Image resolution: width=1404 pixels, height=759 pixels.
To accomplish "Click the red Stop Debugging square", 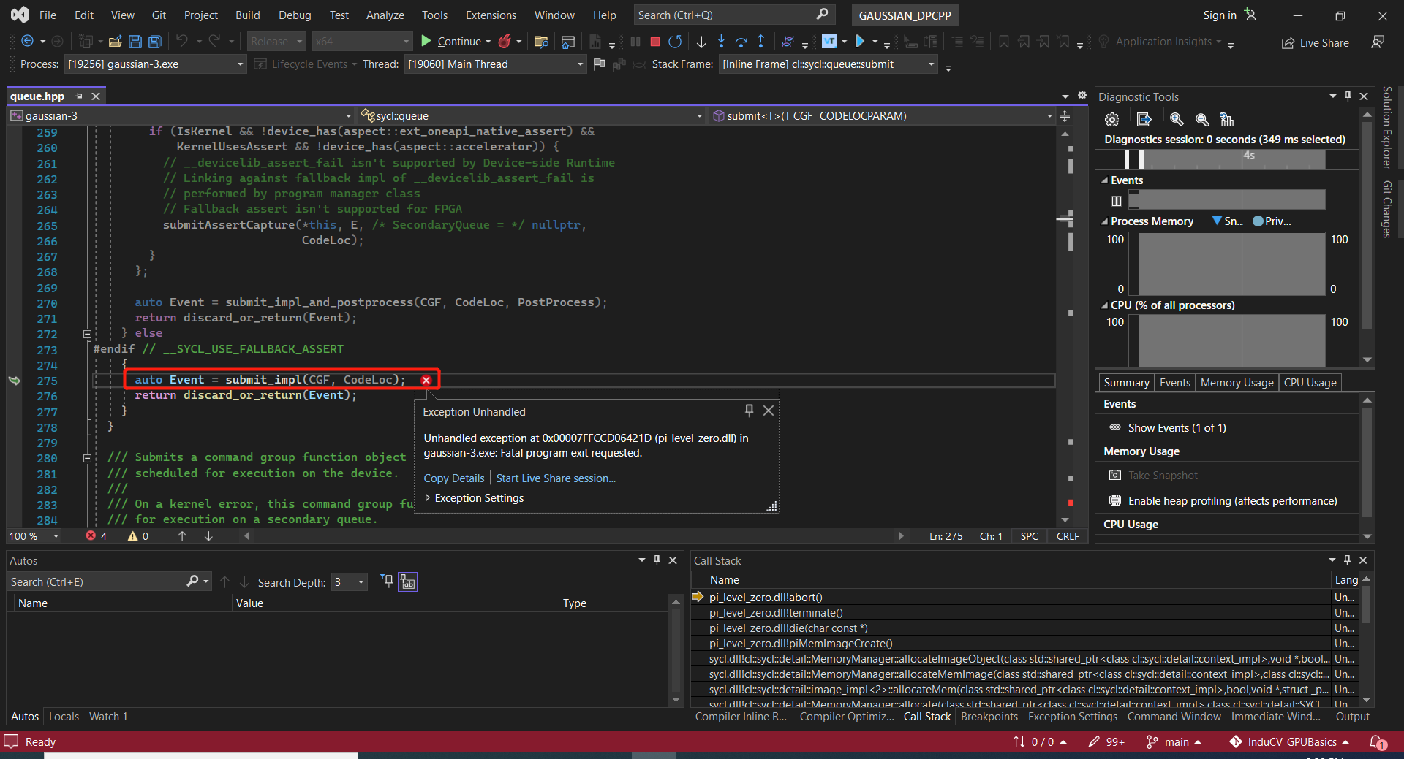I will 655,42.
